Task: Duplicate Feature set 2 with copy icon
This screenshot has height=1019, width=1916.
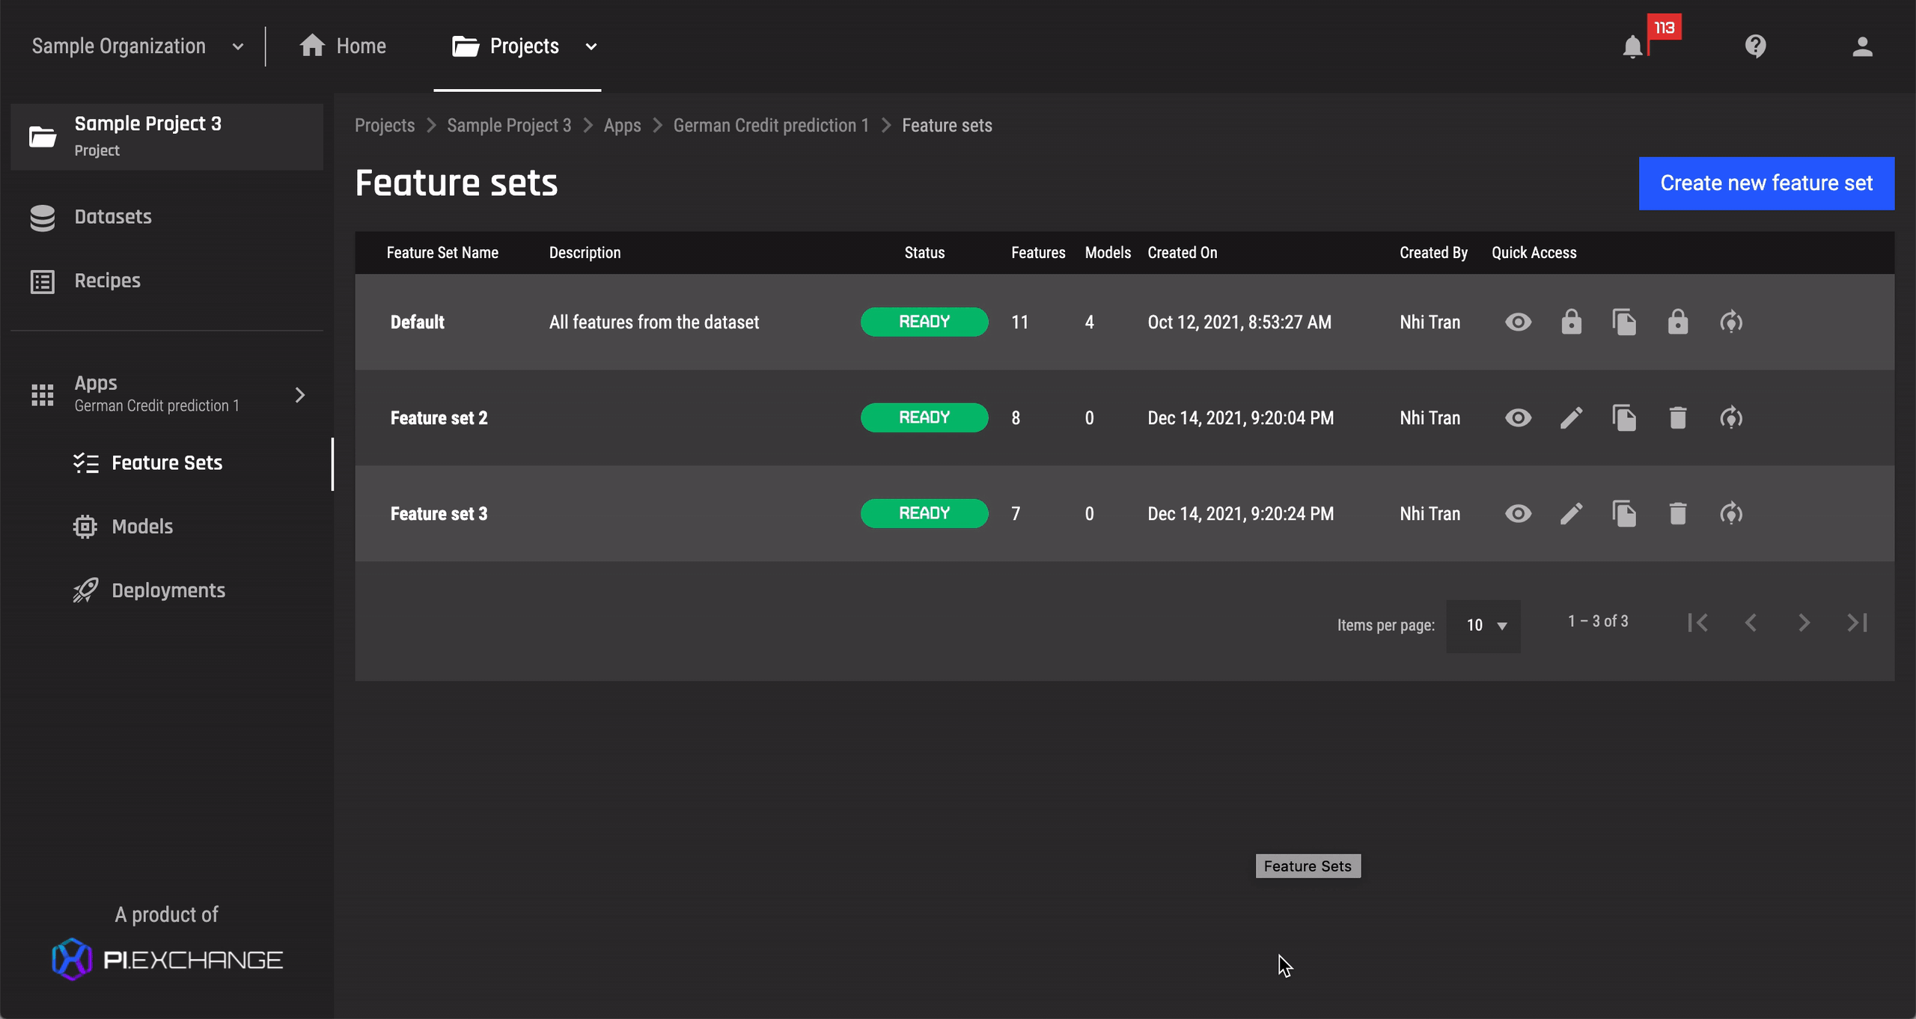Action: pos(1624,418)
